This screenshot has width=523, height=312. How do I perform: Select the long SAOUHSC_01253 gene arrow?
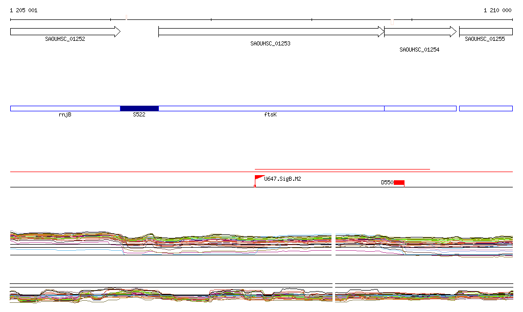pos(271,32)
